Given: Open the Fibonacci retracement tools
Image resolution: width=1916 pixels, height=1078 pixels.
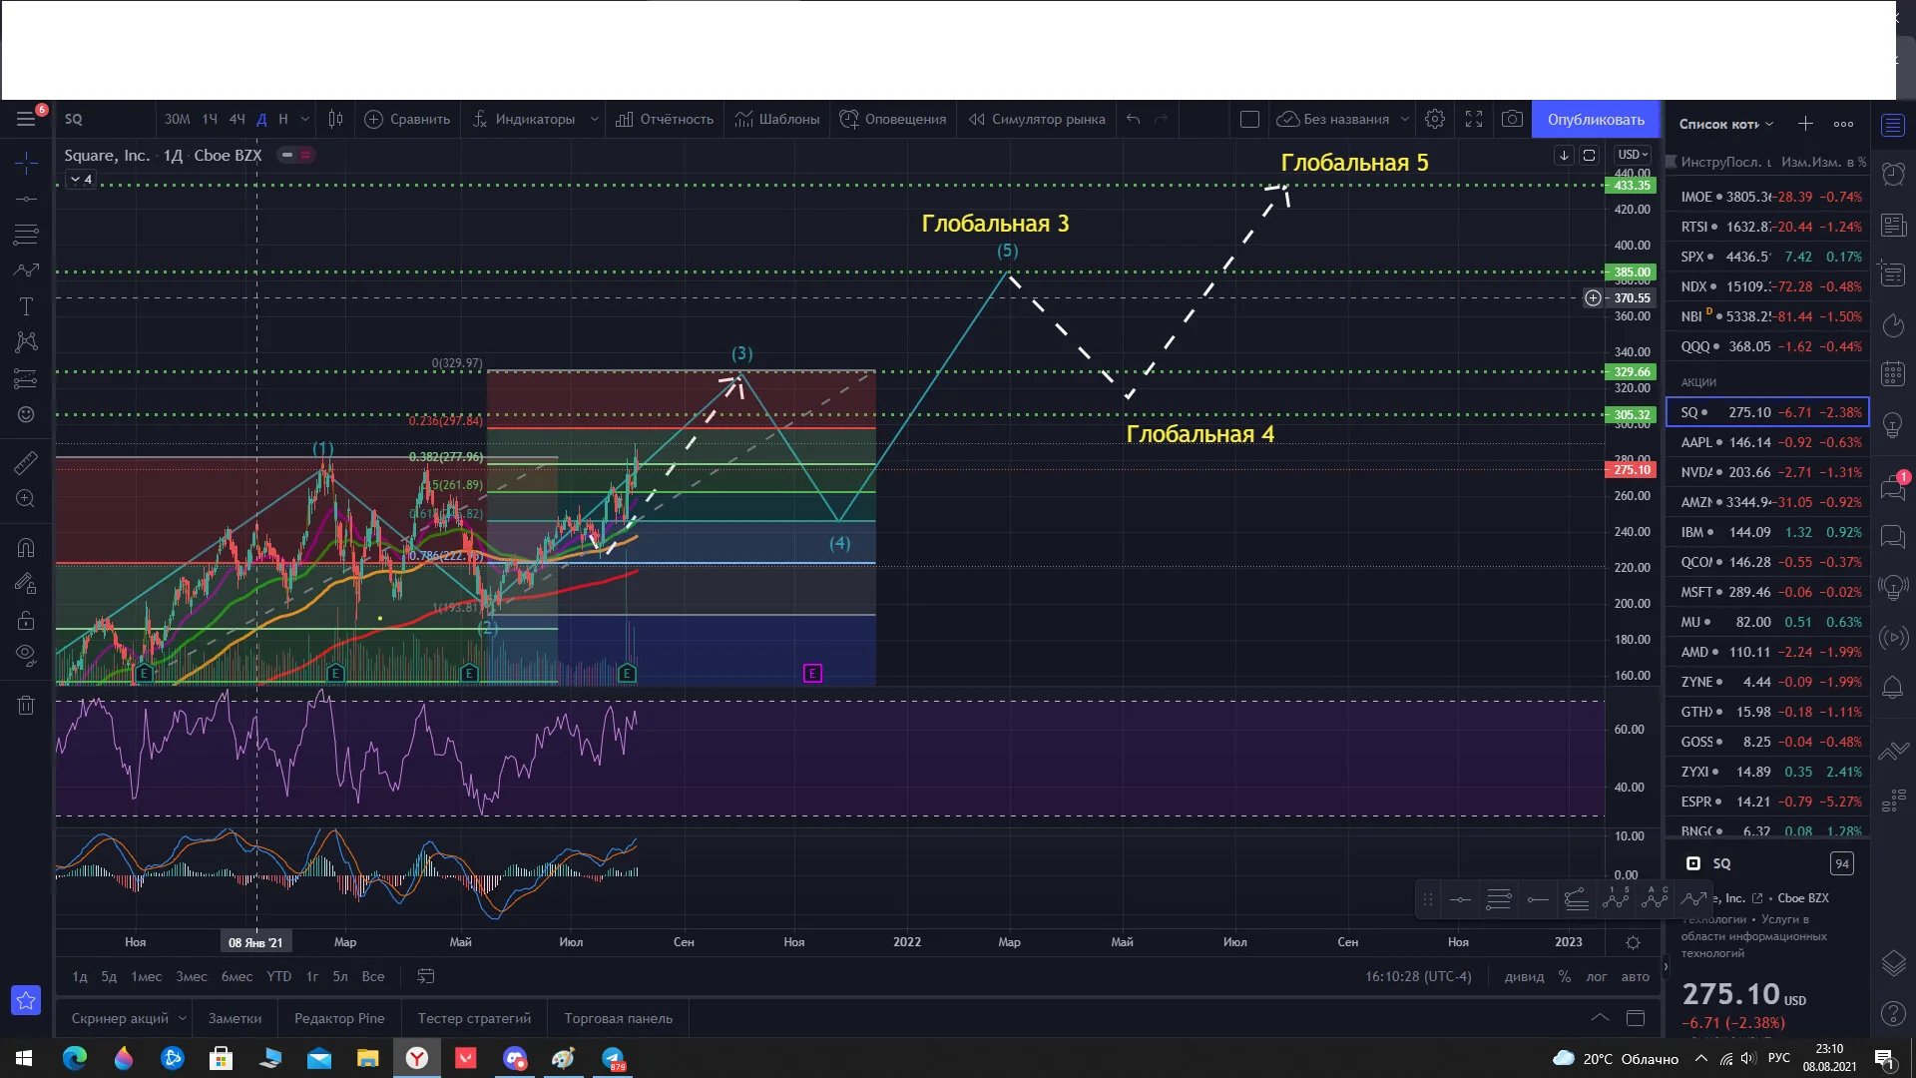Looking at the screenshot, I should (x=26, y=235).
